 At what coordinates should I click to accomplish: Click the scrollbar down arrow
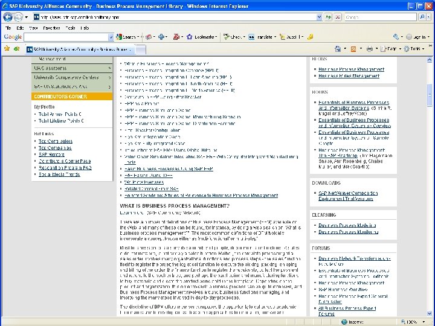point(430,313)
